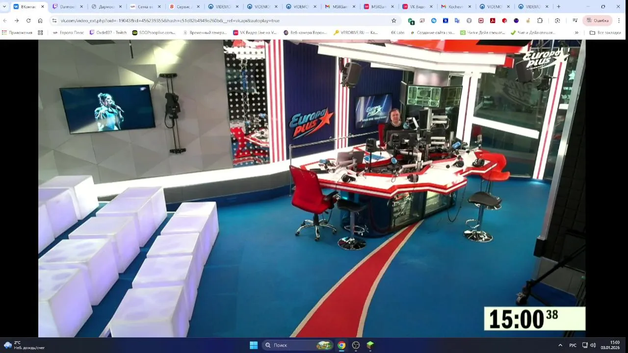Image resolution: width=628 pixels, height=353 pixels.
Task: Open the green cube taskbar app
Action: (370, 345)
